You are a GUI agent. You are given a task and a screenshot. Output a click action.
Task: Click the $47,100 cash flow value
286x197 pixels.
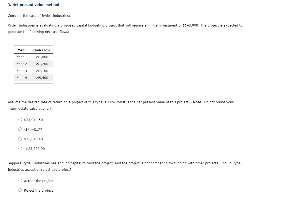[41, 71]
